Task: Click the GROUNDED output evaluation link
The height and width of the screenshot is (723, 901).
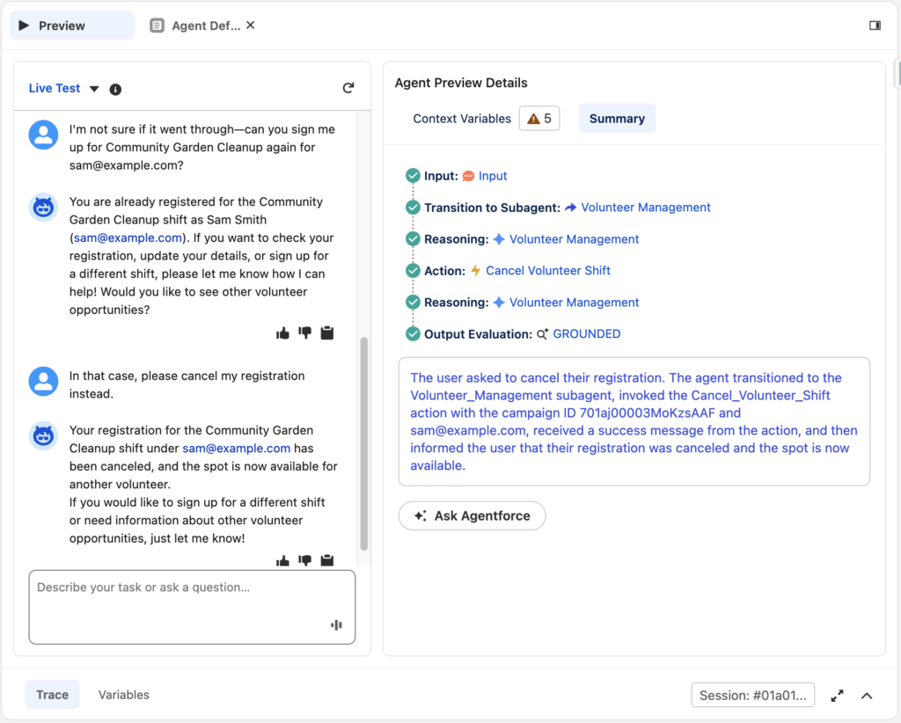Action: (x=586, y=333)
